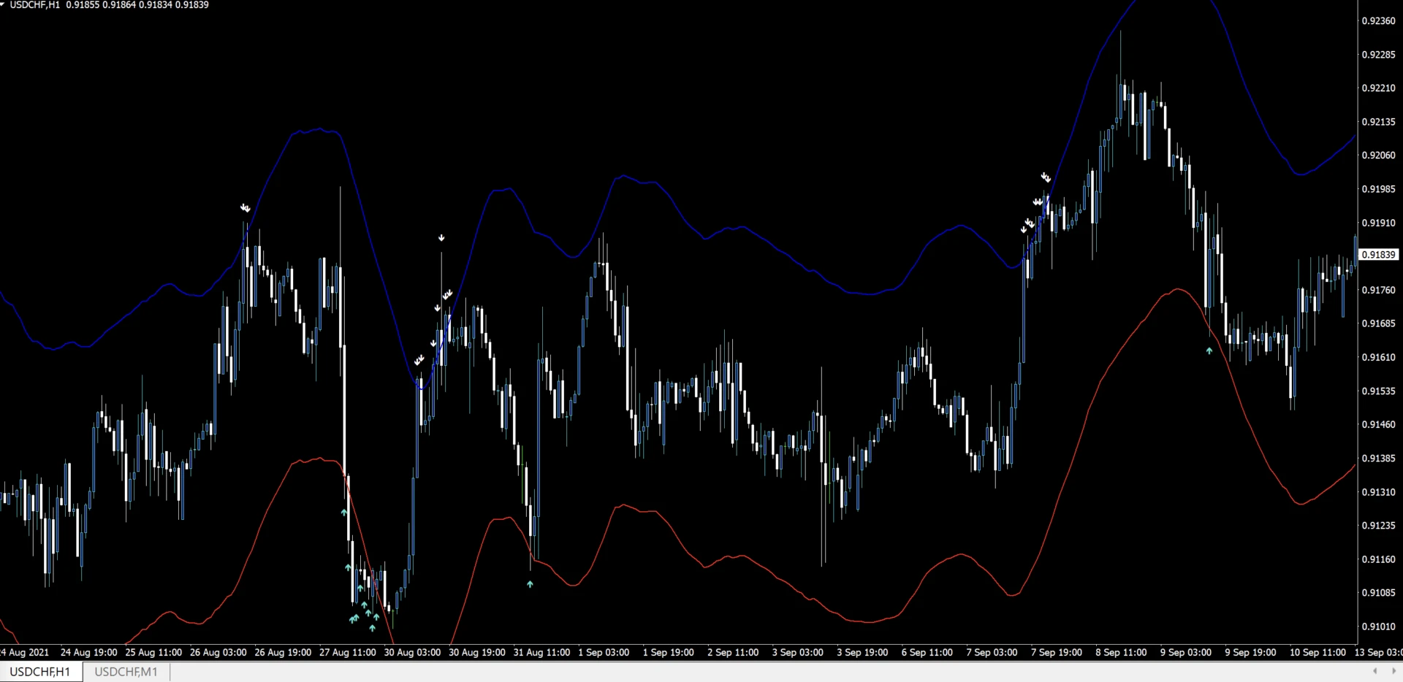Click the lowest cyan buy arrow near 27 Aug
Screen dimensions: 1403x682
(x=372, y=628)
